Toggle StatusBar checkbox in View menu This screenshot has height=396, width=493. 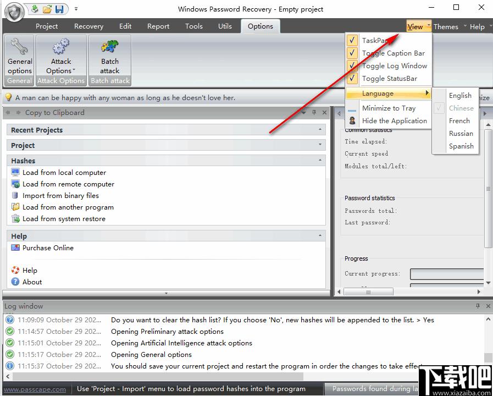(352, 78)
